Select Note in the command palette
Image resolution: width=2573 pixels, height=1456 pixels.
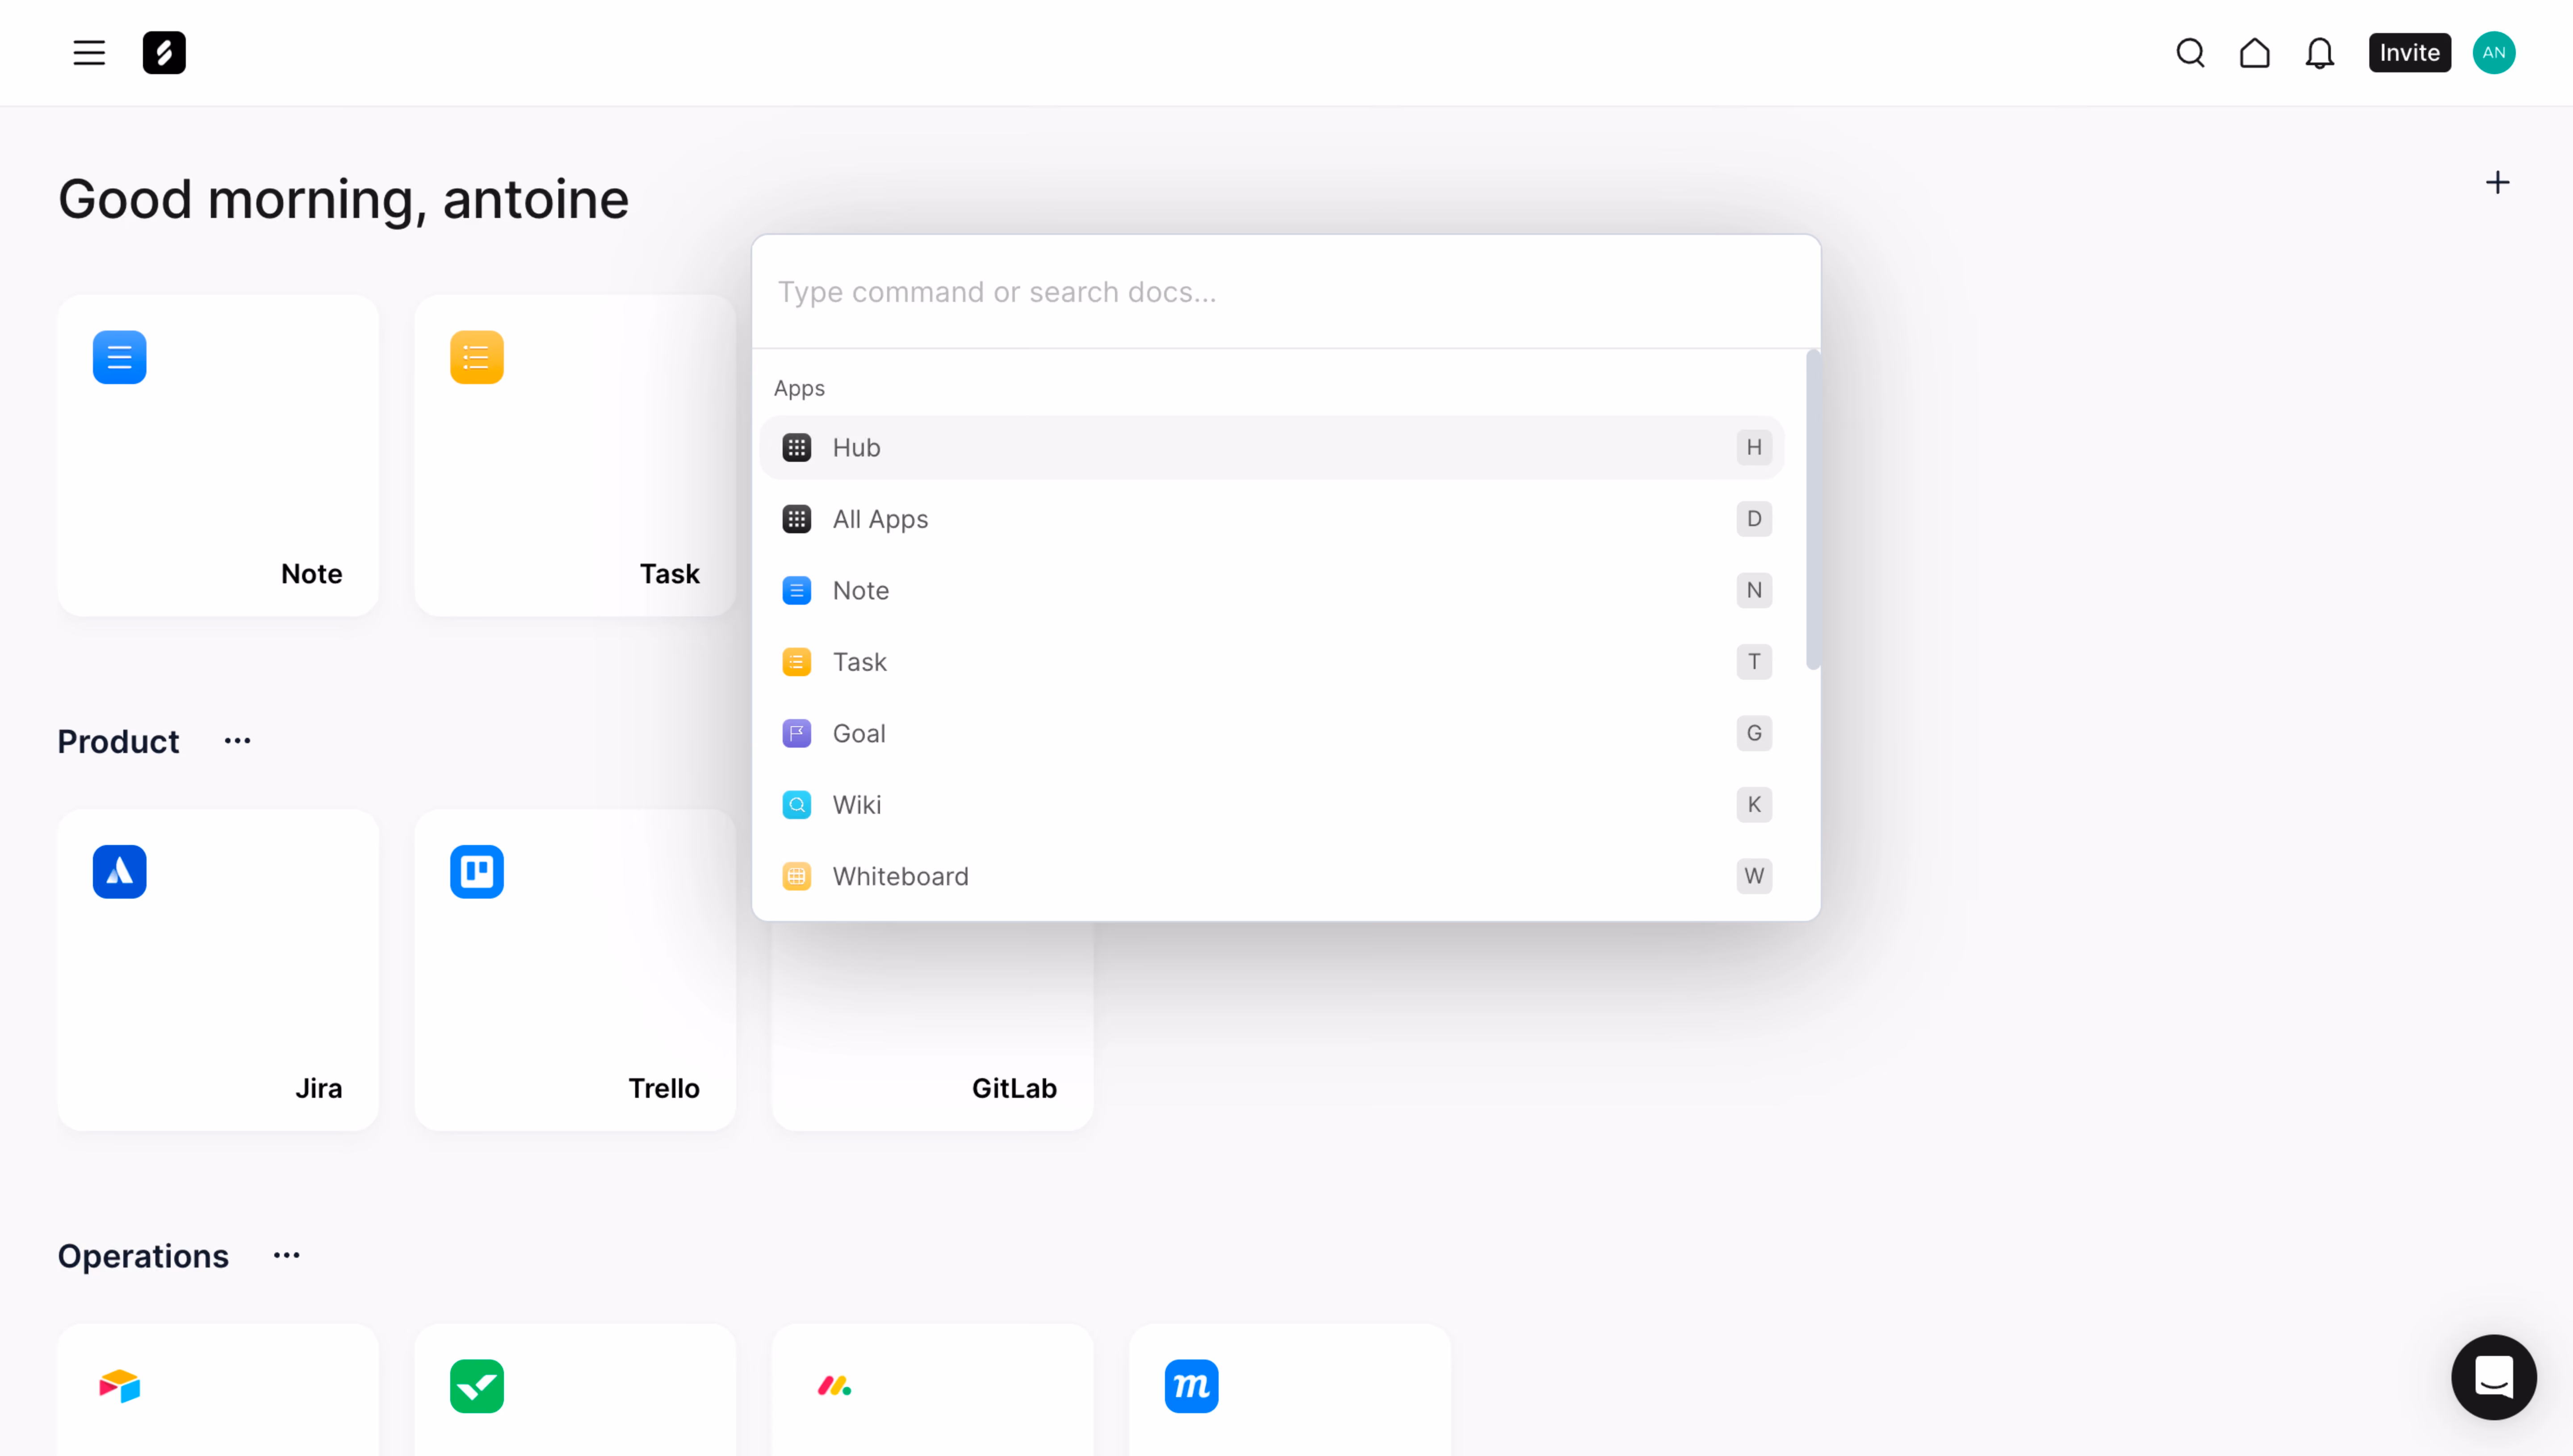click(x=1272, y=590)
